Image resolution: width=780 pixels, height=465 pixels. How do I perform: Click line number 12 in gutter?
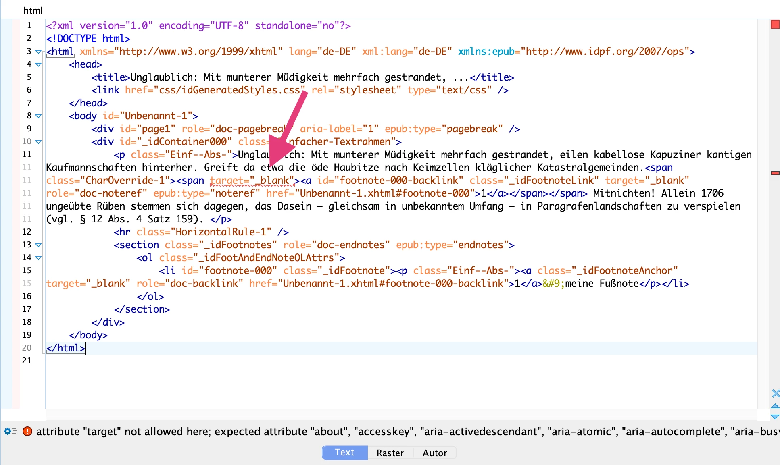27,232
